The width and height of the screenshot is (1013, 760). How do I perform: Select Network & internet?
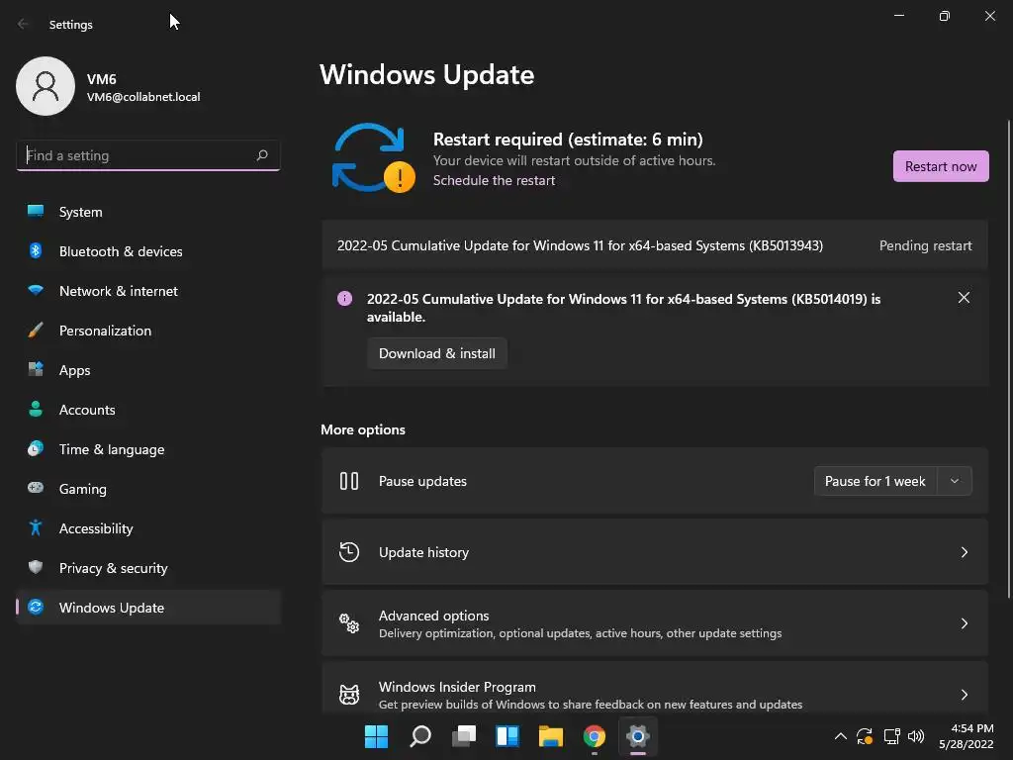coord(148,290)
